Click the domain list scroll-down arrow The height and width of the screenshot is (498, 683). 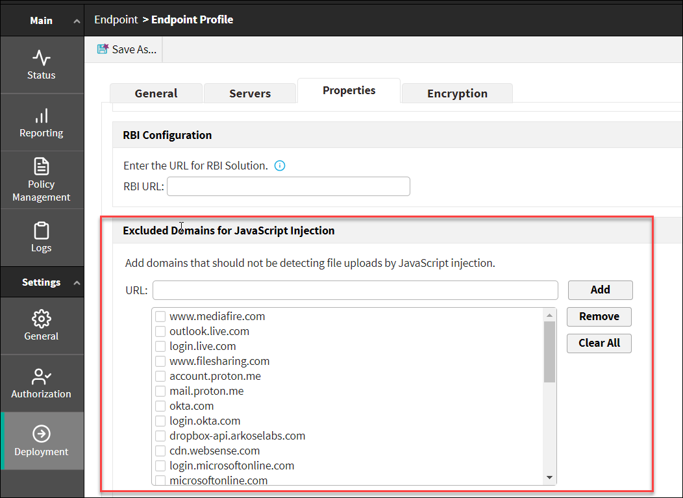pos(550,478)
